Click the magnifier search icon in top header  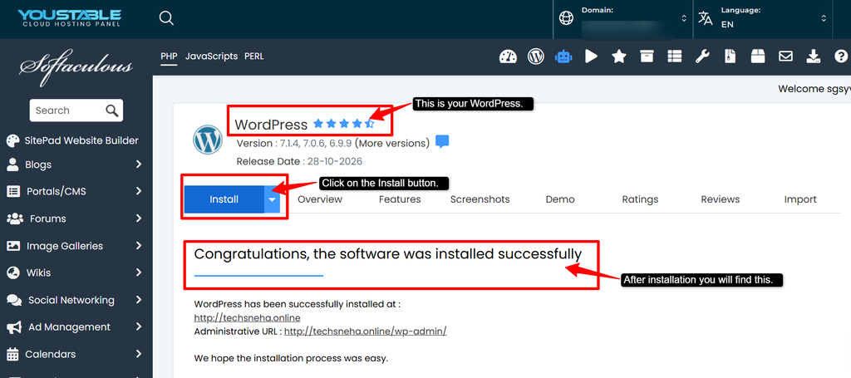tap(166, 18)
